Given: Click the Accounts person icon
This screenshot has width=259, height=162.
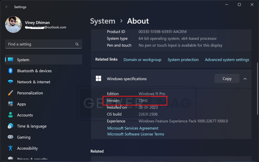Looking at the screenshot, I should (10, 115).
